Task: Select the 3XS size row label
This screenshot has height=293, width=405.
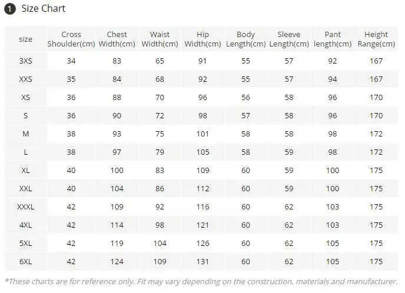Action: pos(26,61)
